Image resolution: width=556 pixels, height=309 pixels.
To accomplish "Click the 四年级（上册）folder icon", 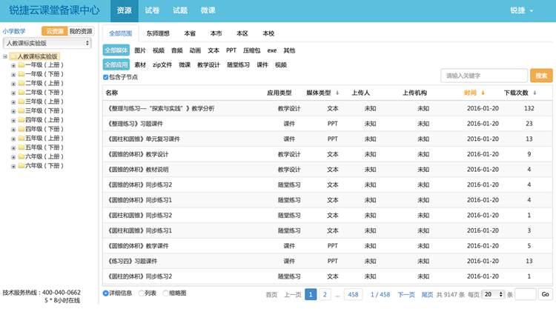I will point(21,120).
